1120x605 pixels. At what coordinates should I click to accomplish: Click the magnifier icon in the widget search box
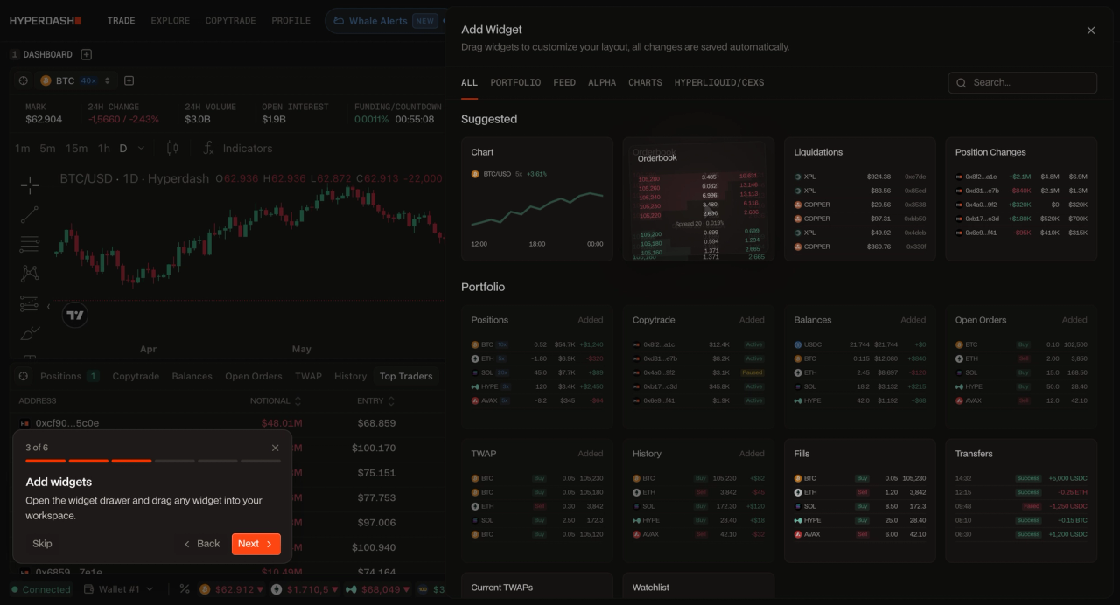point(962,82)
